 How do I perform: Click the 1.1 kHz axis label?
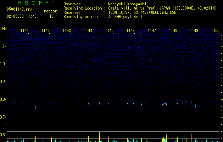pos(3,46)
